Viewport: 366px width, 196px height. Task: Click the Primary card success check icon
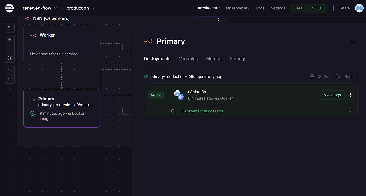point(33,114)
